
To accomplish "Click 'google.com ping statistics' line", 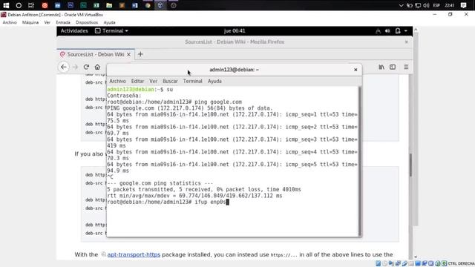I will click(160, 183).
